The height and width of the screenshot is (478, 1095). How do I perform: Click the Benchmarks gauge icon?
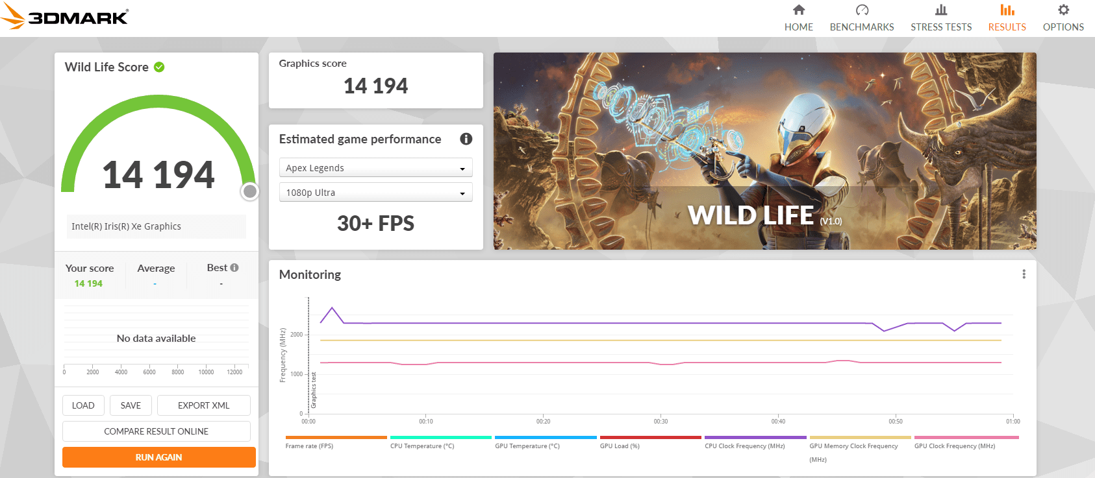point(862,10)
